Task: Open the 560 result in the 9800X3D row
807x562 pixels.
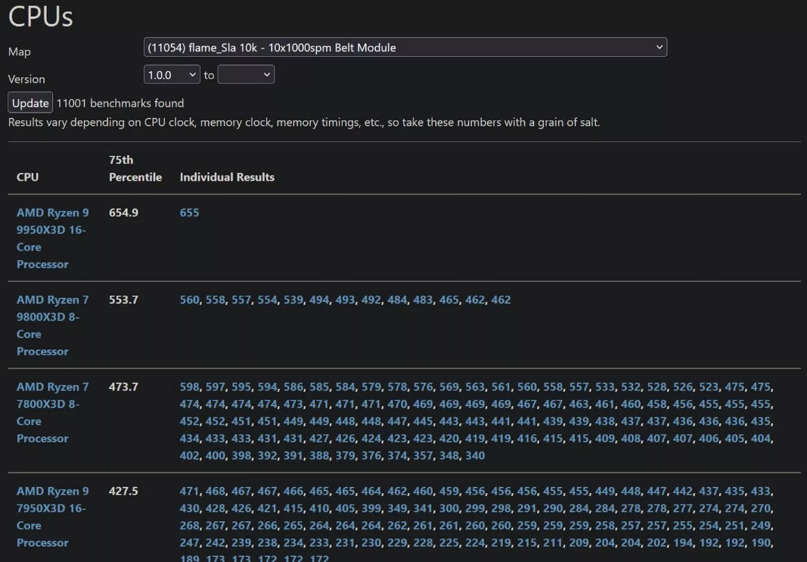Action: pos(189,300)
